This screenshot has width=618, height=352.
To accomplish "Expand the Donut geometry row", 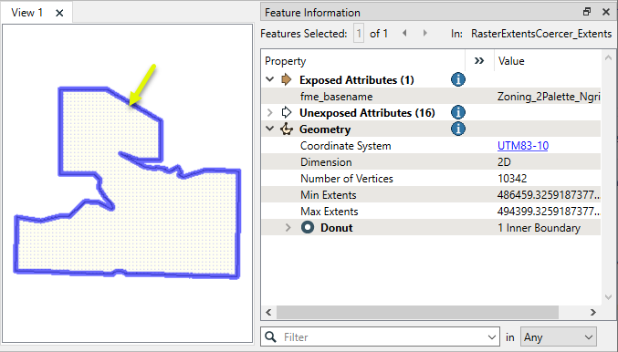I will (288, 228).
